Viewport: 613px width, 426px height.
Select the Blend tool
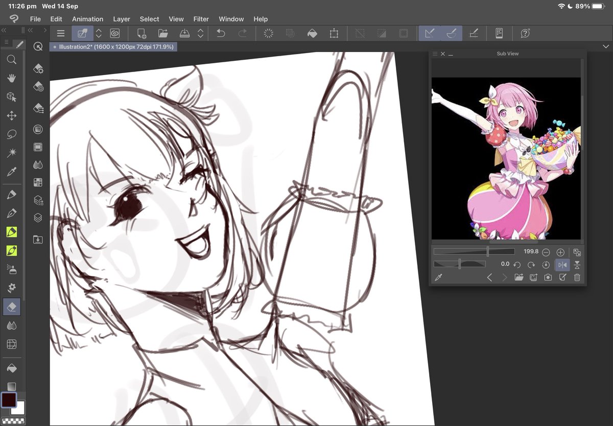click(x=11, y=325)
